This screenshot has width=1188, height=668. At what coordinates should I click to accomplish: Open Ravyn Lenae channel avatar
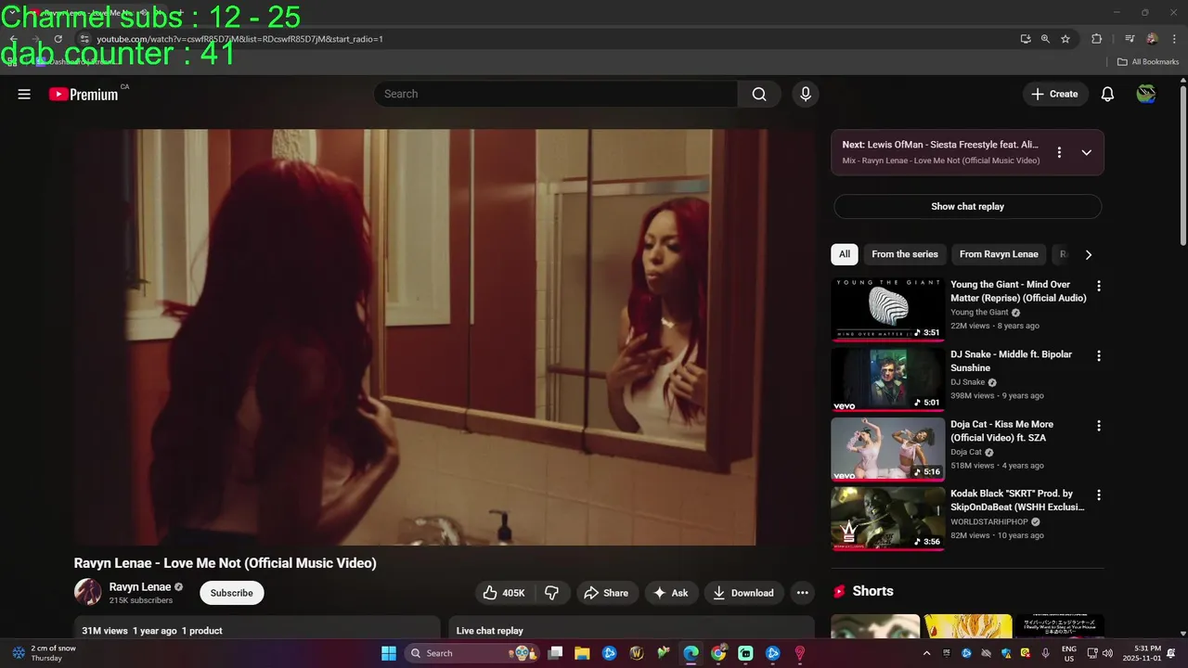point(88,592)
